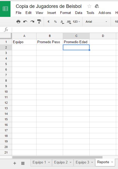Add a new sheet with plus button
Screen dimensions: 118x169
pos(15,163)
